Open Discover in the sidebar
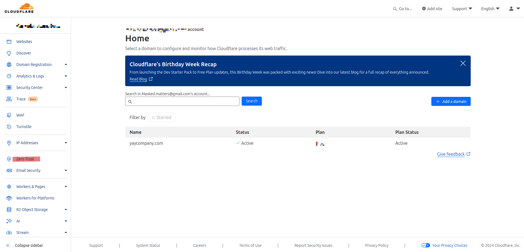Viewport: 524px width, 252px height. (24, 53)
